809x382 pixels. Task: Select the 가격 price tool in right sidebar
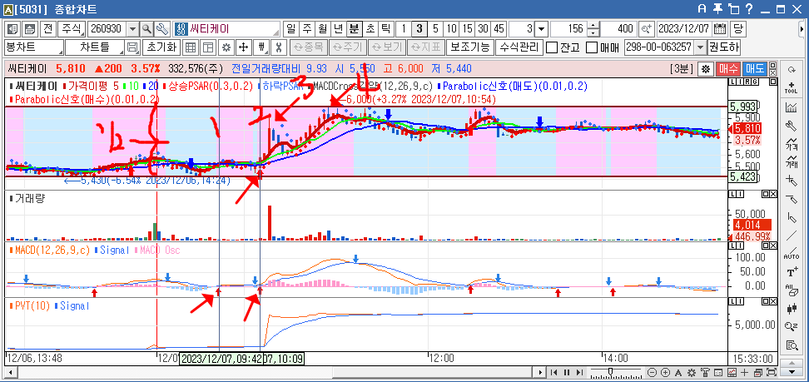(x=791, y=144)
